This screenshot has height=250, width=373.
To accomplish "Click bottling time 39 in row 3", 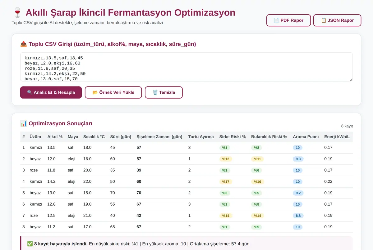I will [139, 170].
